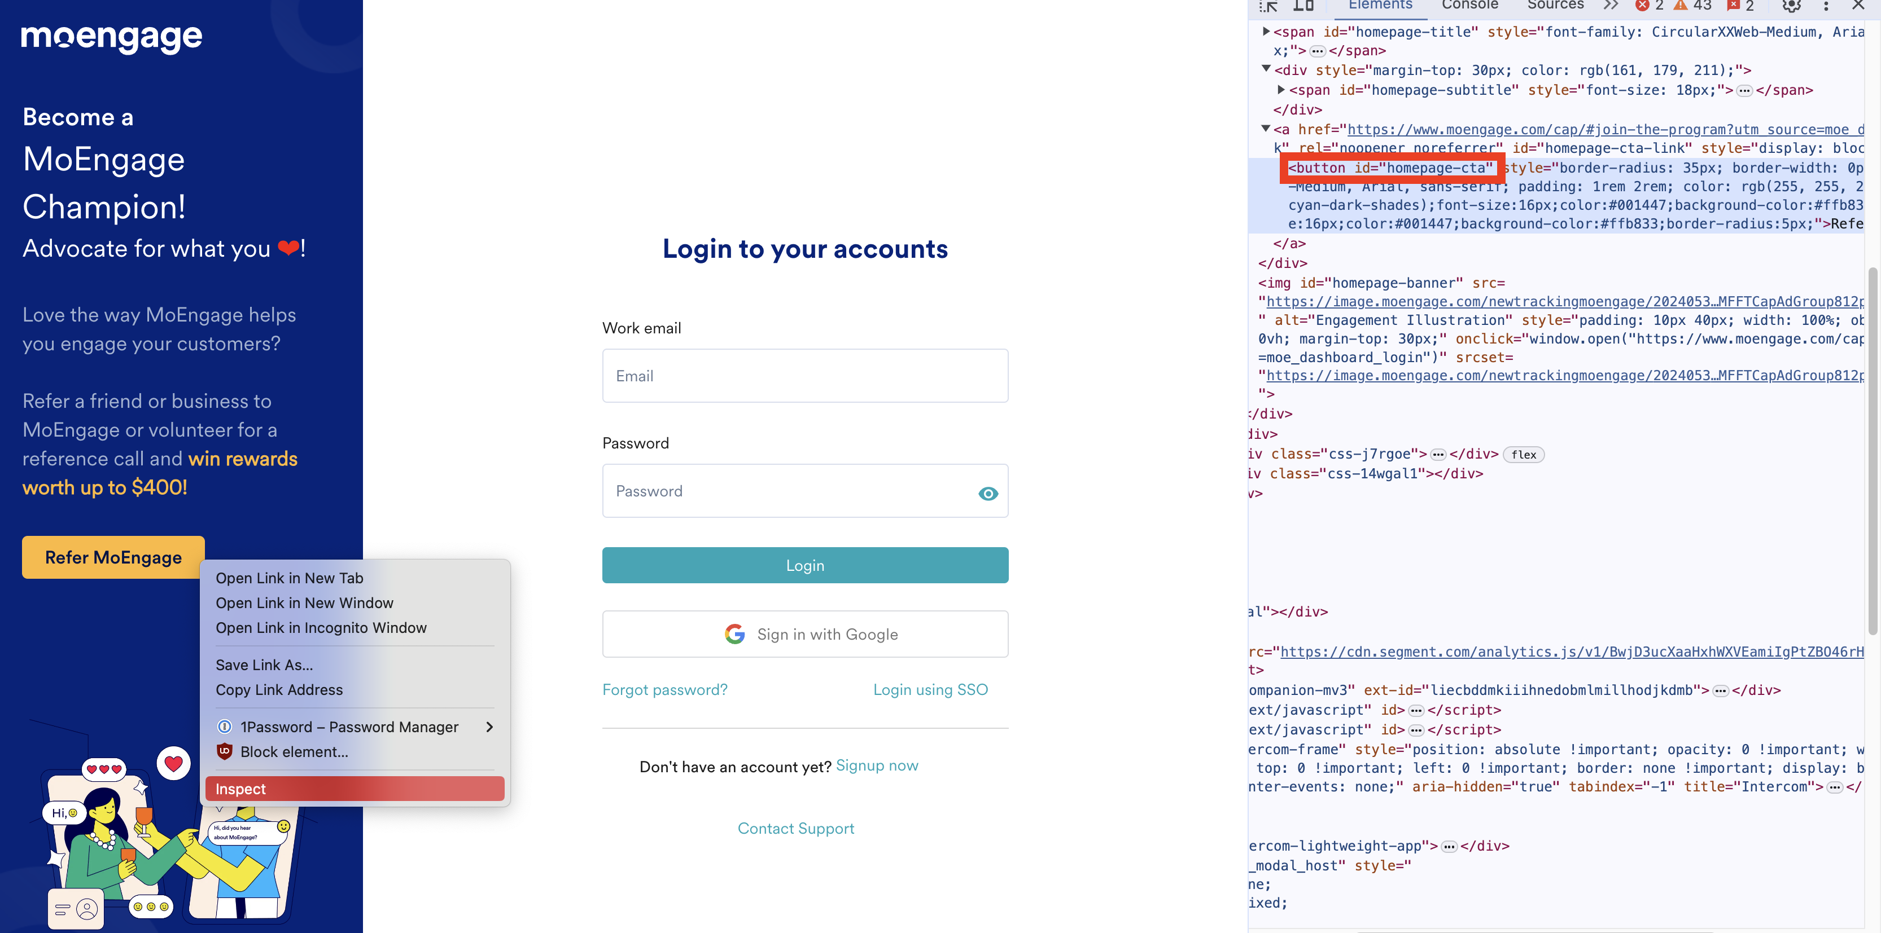Click the DevTools vertical scrollbar
The width and height of the screenshot is (1881, 933).
pos(1872,452)
